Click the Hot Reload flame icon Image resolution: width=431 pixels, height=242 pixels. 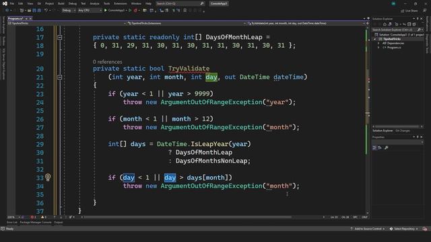135,11
